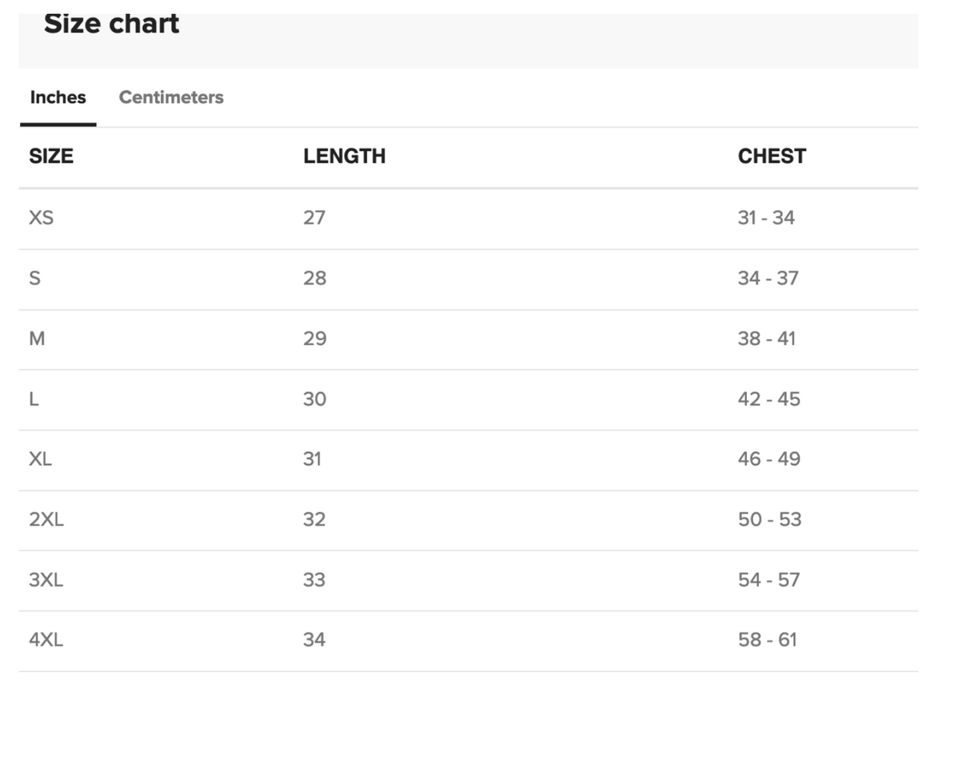Switch to the Centimeters tab
The image size is (966, 778).
(171, 98)
